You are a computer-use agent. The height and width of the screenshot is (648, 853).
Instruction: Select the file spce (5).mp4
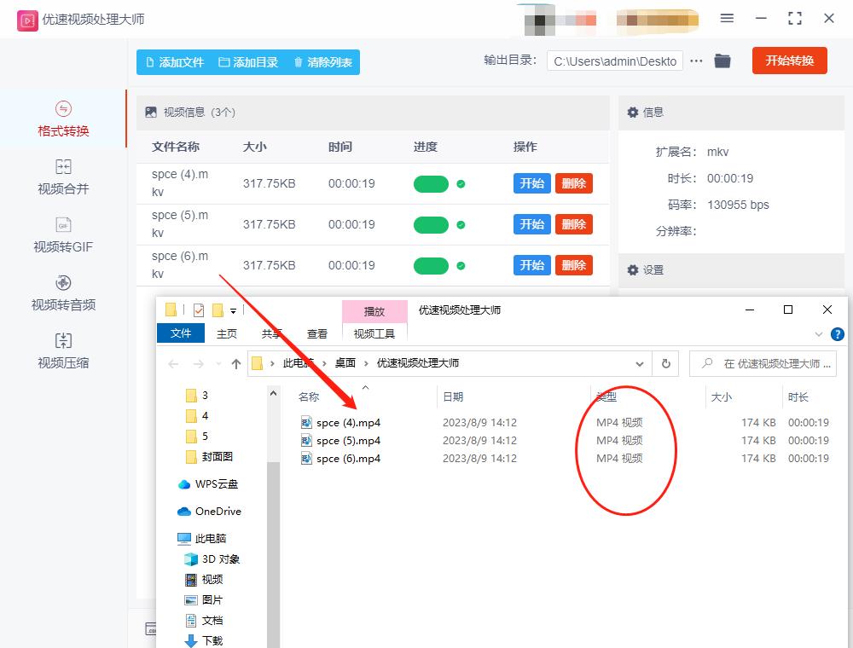(348, 440)
